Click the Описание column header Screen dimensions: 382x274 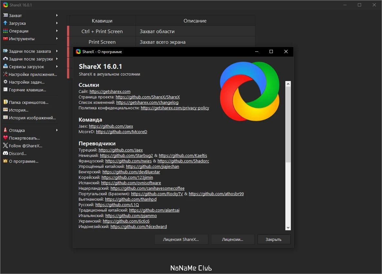pyautogui.click(x=195, y=21)
